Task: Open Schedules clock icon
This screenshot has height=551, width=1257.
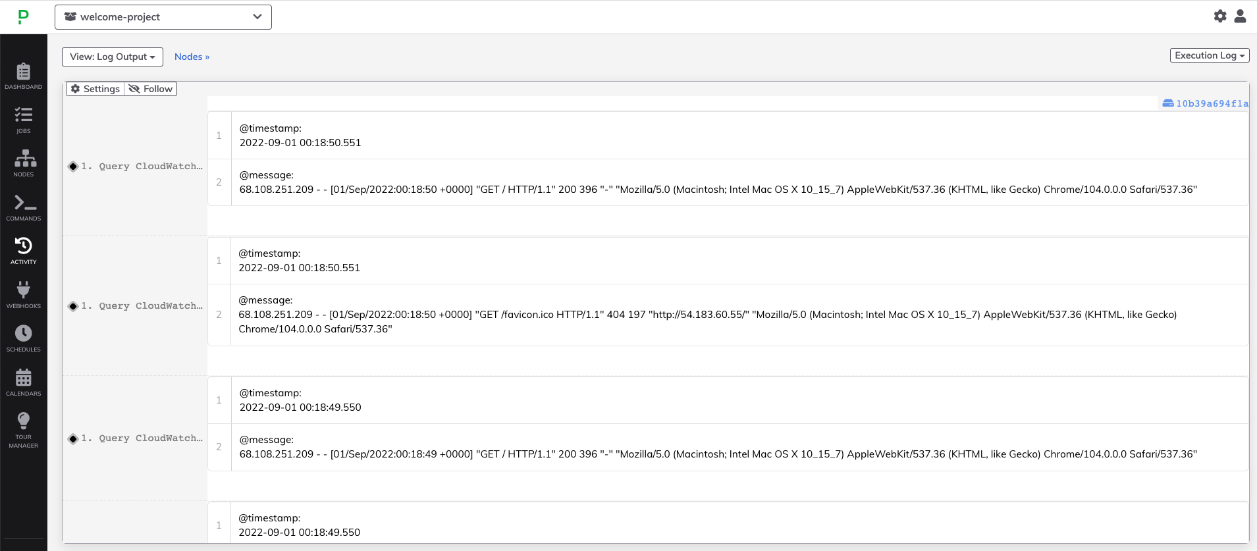Action: click(24, 338)
